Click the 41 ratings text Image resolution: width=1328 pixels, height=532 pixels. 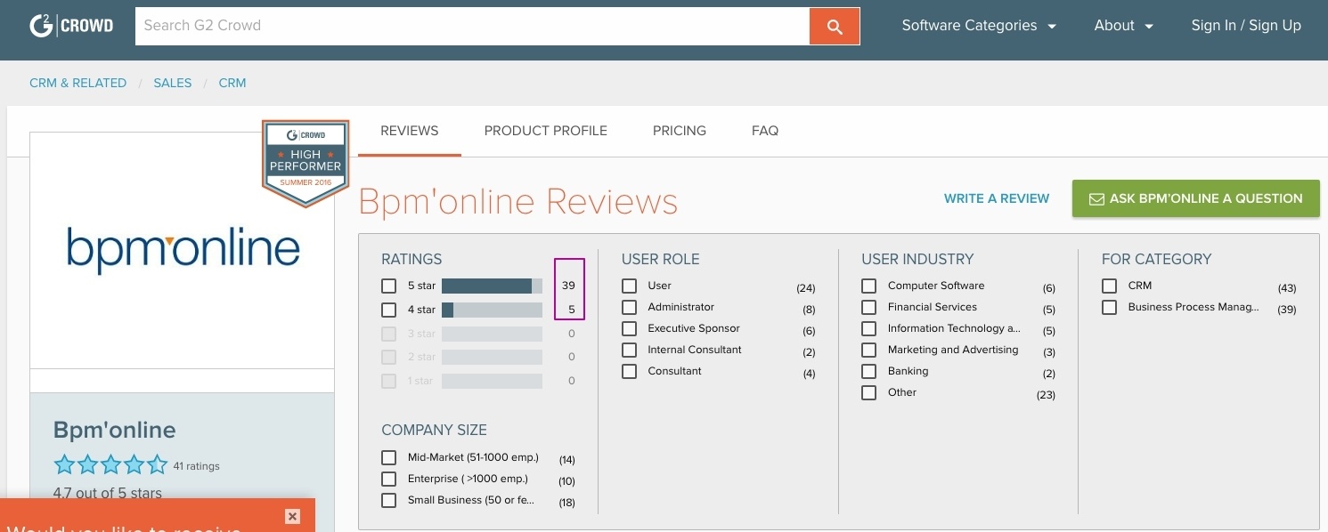197,466
